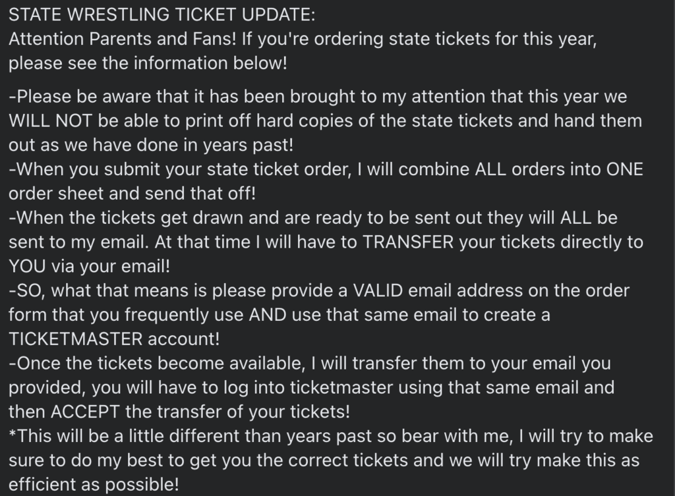The width and height of the screenshot is (675, 496).
Task: Click the capitalized word VALID
Action: [x=378, y=290]
